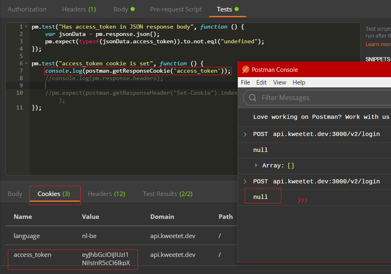Click the Learn more link

pyautogui.click(x=378, y=44)
